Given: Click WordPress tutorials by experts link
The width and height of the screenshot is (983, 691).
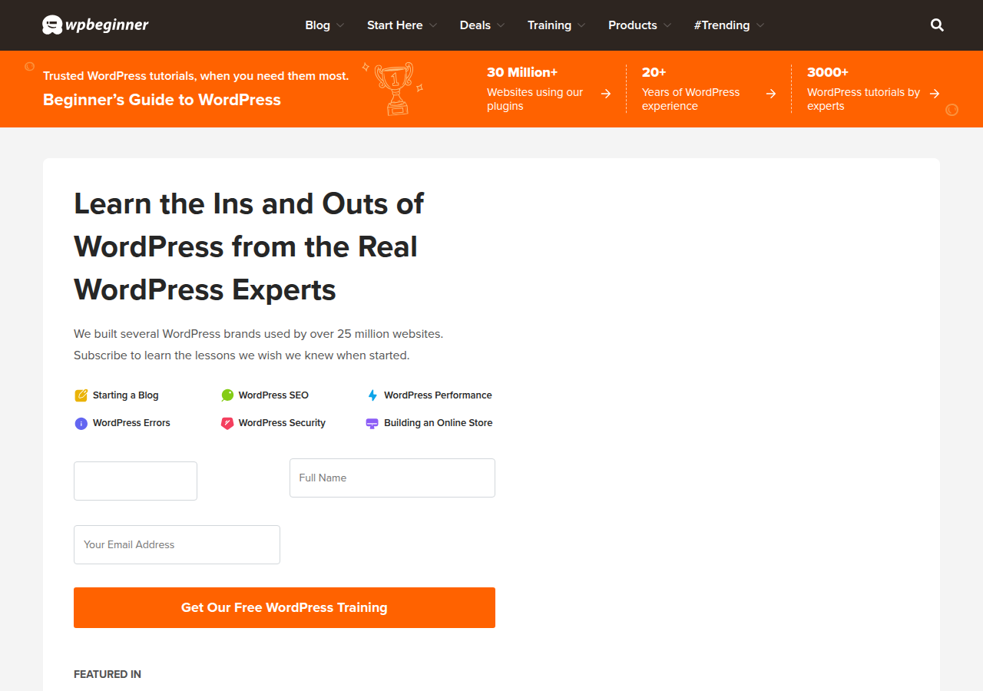Looking at the screenshot, I should [x=863, y=99].
